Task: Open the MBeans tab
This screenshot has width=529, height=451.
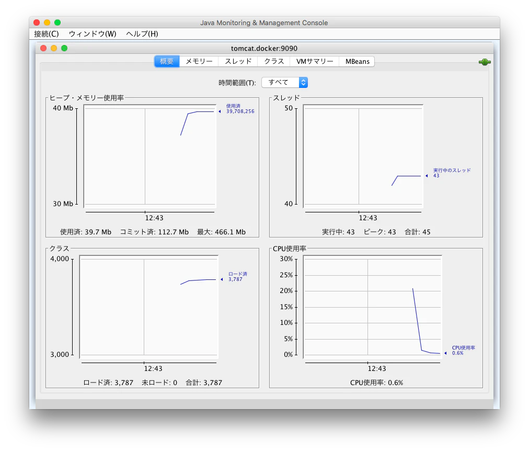Action: coord(357,61)
